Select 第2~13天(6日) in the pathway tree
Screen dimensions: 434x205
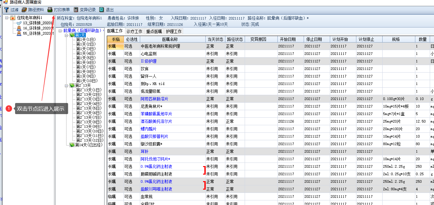(x=88, y=113)
